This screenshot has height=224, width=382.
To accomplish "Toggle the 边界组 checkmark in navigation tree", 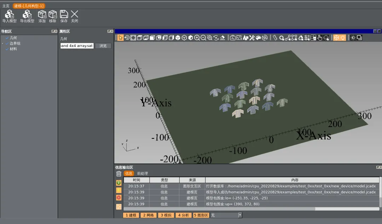I will click(7, 44).
